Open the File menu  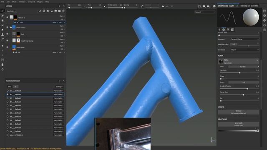coord(3,2)
